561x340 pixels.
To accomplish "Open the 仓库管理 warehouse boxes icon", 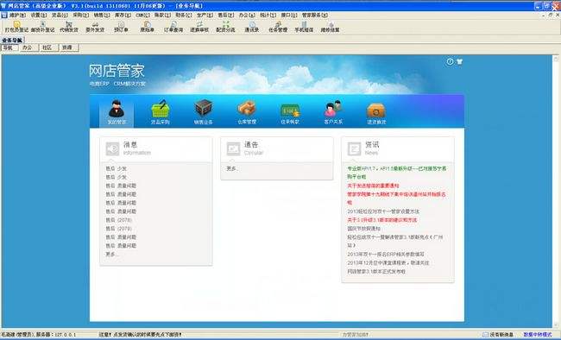I will pyautogui.click(x=247, y=109).
